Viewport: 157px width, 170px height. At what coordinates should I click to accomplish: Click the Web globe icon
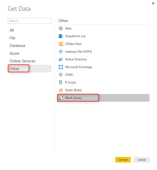tap(61, 29)
